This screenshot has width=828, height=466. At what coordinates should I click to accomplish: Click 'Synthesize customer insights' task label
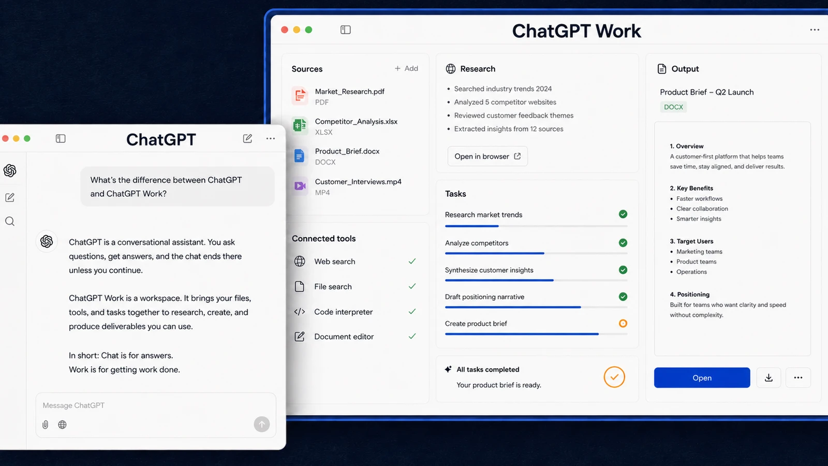pos(489,270)
